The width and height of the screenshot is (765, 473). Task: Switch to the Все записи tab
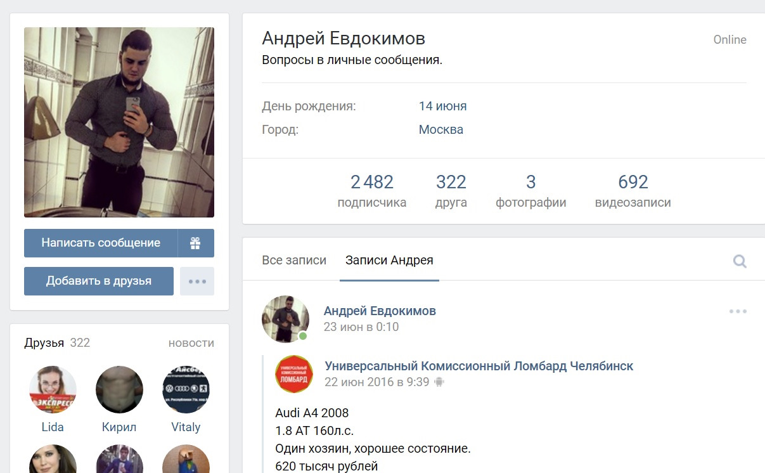(x=294, y=260)
